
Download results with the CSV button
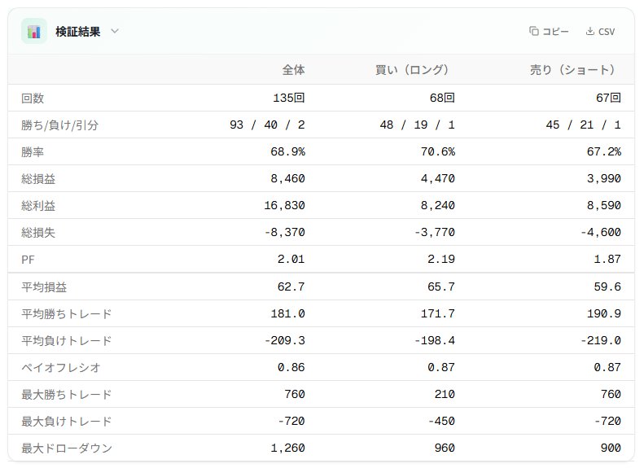(x=600, y=32)
